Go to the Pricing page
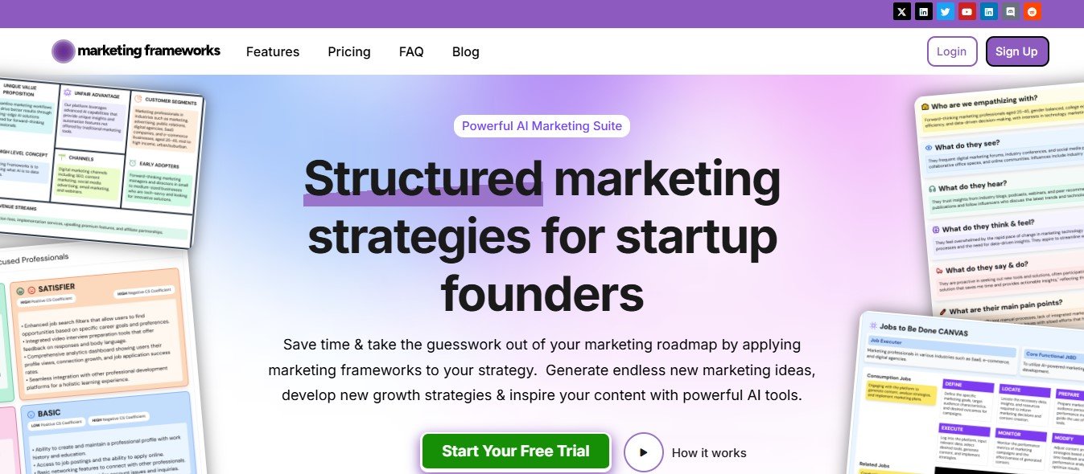Screen dimensions: 1084x474 [x=349, y=51]
